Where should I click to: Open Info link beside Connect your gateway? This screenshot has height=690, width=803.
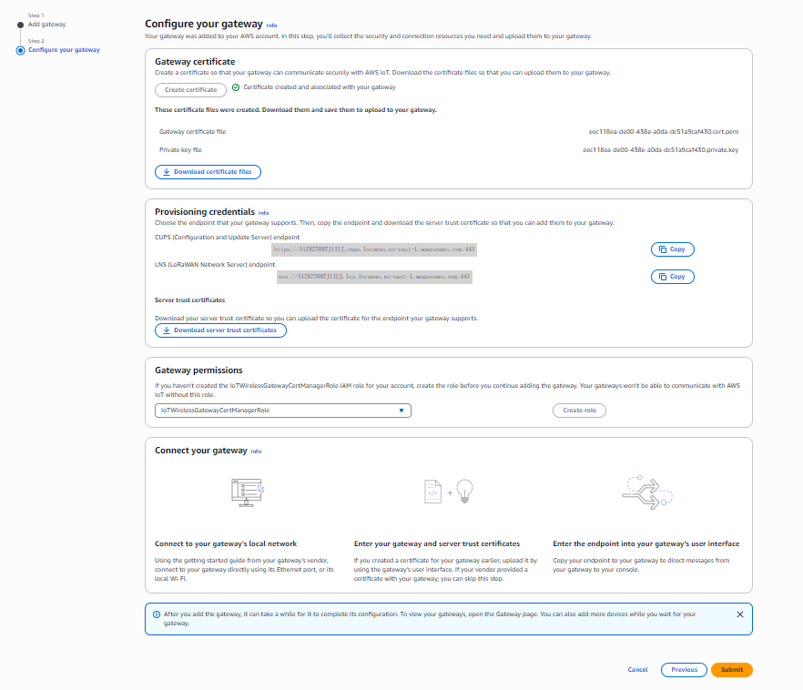[256, 452]
